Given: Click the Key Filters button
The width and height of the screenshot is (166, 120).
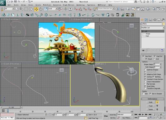Looking at the screenshot, I should 127,118.
